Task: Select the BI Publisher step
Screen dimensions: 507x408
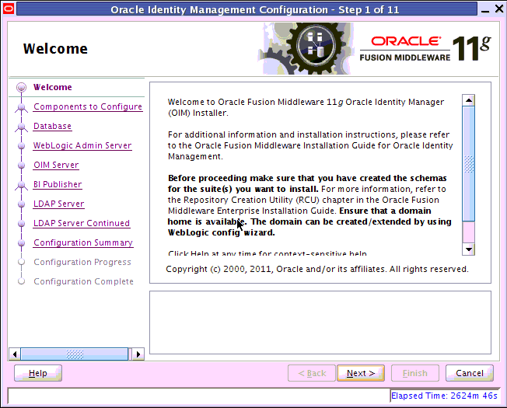Action: pyautogui.click(x=58, y=184)
